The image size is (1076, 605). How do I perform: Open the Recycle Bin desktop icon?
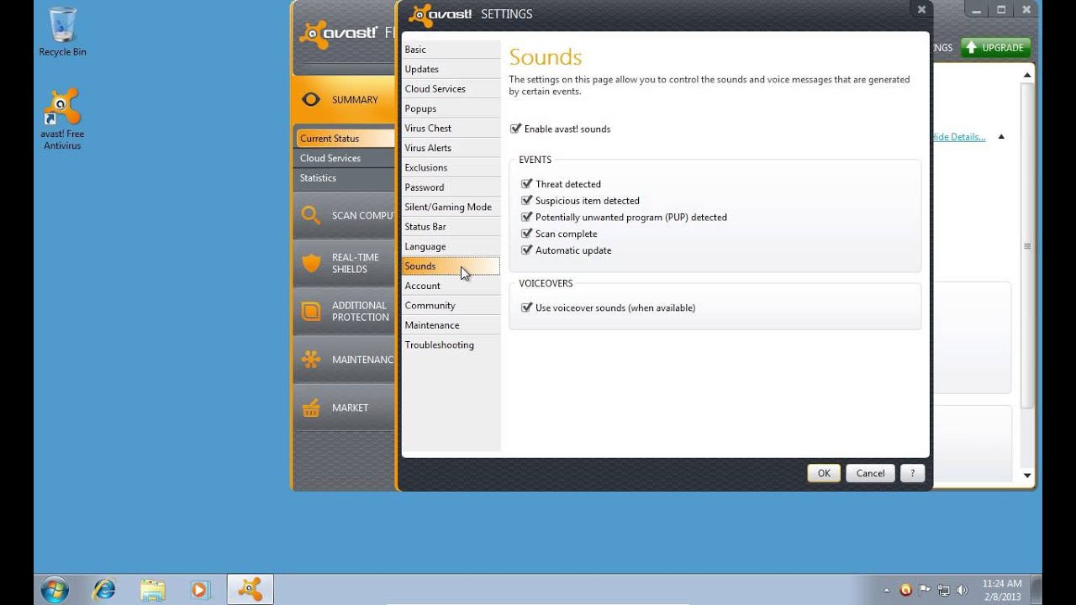click(62, 32)
